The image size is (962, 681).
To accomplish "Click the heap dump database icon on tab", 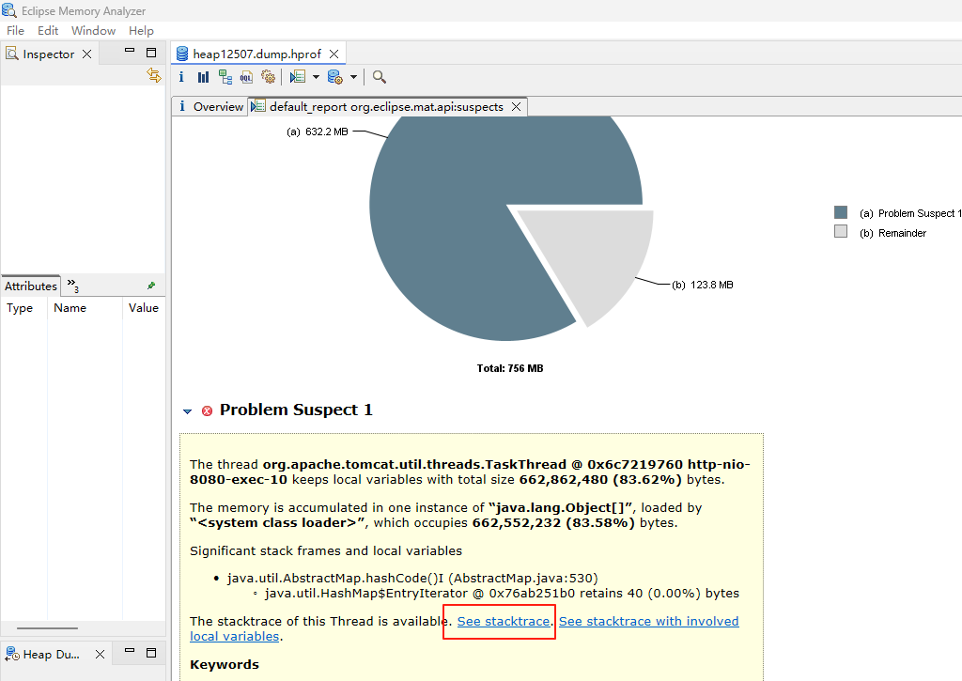I will (182, 54).
